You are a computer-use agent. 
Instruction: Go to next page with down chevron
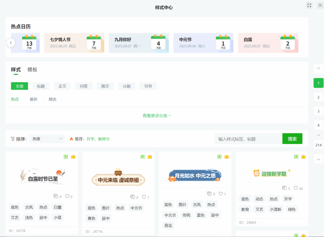click(318, 159)
